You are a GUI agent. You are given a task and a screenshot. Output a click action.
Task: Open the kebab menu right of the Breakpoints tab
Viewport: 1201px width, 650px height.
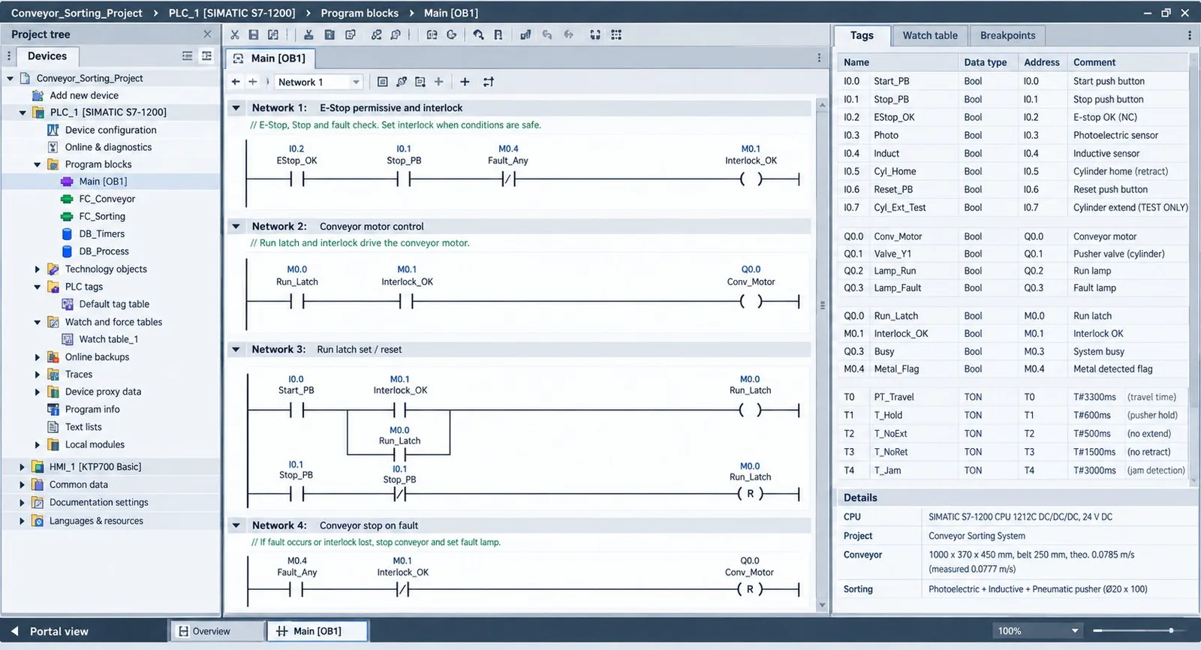1189,35
